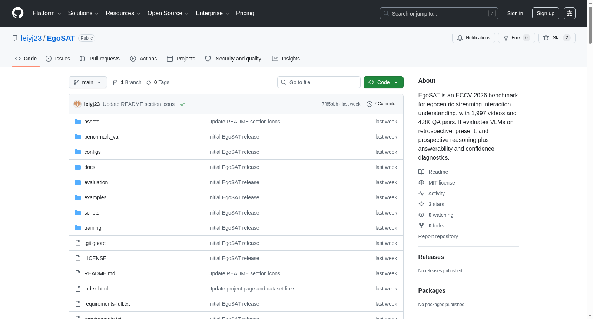Open the EgoSAT repository name link

tap(61, 38)
